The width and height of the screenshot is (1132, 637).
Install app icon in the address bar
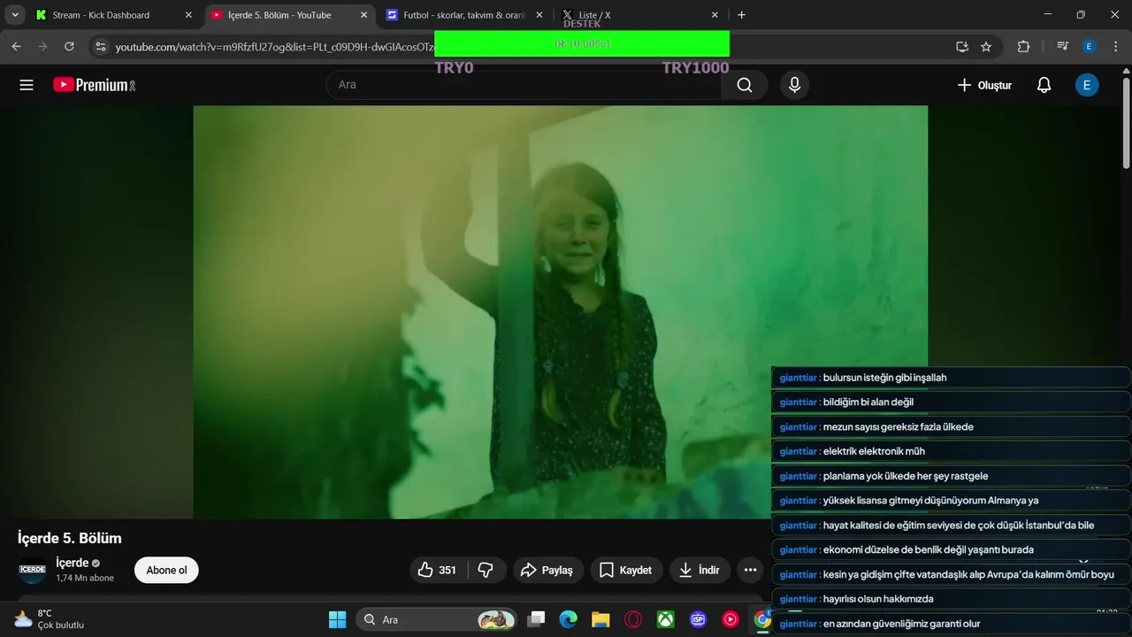pyautogui.click(x=962, y=46)
